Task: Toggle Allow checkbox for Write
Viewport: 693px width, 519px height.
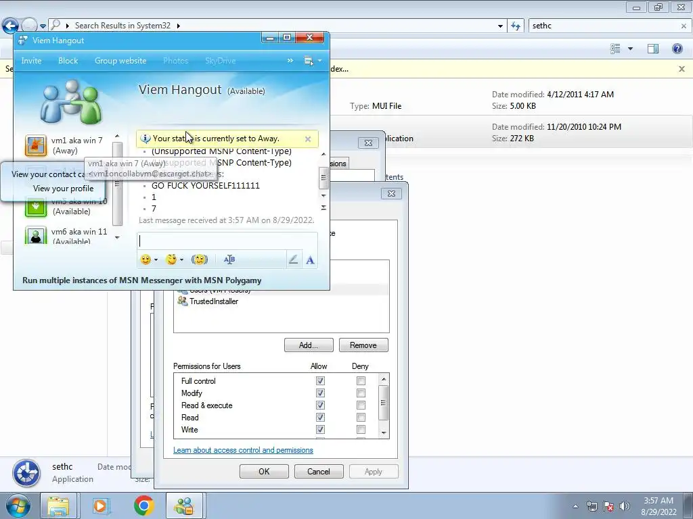Action: coord(320,429)
